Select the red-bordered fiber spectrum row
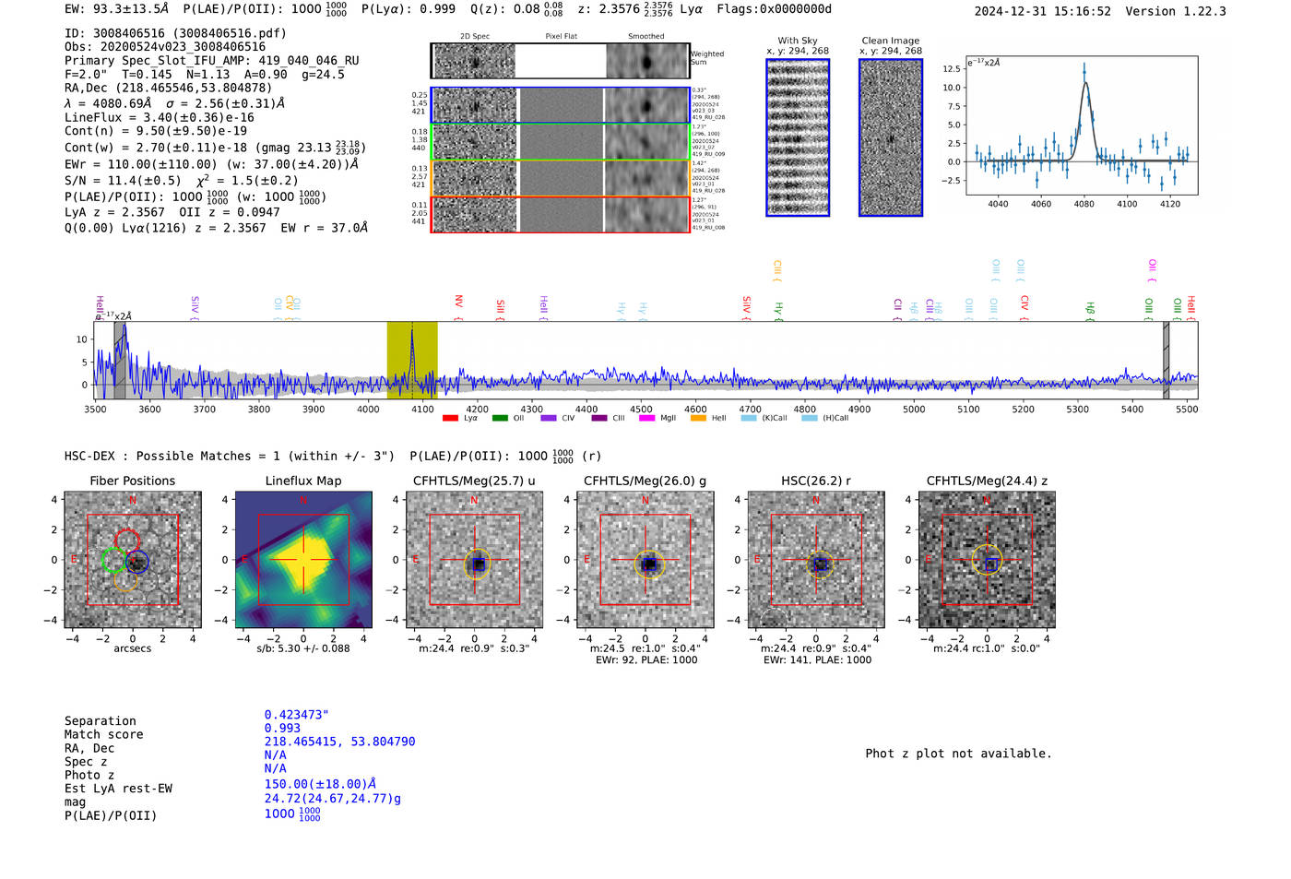This screenshot has height=879, width=1291. [561, 214]
